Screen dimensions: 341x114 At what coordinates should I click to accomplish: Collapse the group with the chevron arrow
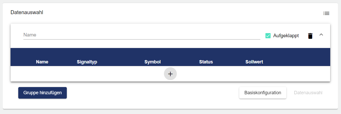(321, 35)
